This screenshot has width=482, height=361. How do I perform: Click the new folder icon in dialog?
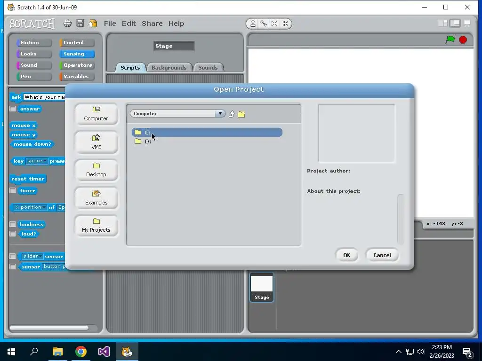point(241,114)
